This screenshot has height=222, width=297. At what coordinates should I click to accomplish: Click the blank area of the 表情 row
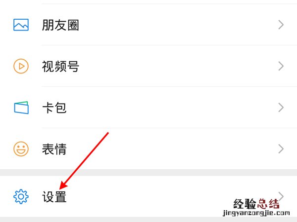tap(170, 149)
